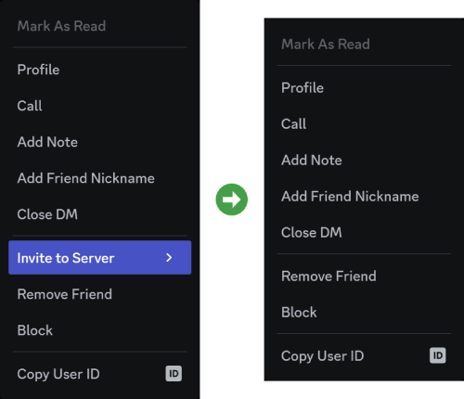The height and width of the screenshot is (399, 464).
Task: Select Add Note in left menu
Action: point(100,142)
